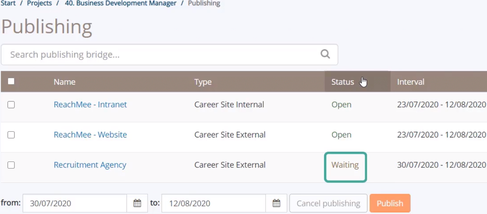Click Open status in ReachMee - Website row
This screenshot has height=214, width=487.
click(x=341, y=135)
